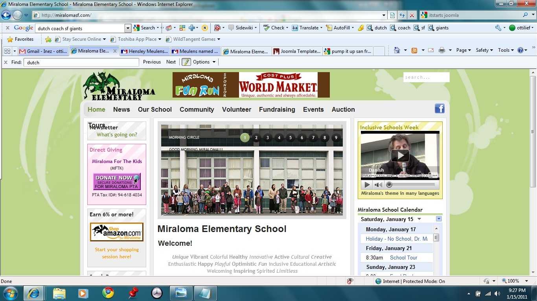The width and height of the screenshot is (537, 301).
Task: Refresh the page using the address bar icon
Action: point(402,15)
